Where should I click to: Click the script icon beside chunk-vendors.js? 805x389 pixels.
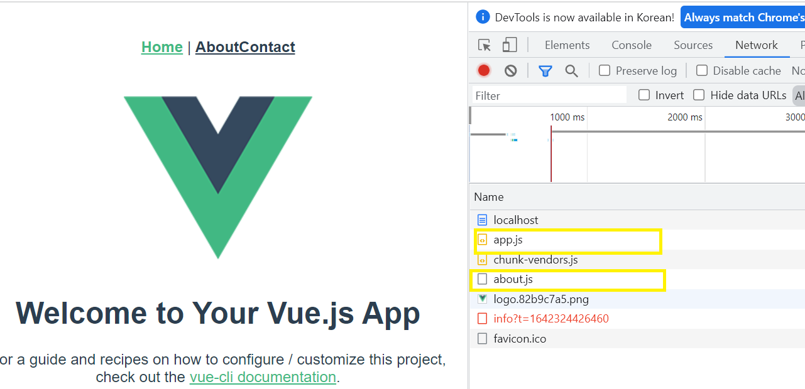click(x=482, y=260)
